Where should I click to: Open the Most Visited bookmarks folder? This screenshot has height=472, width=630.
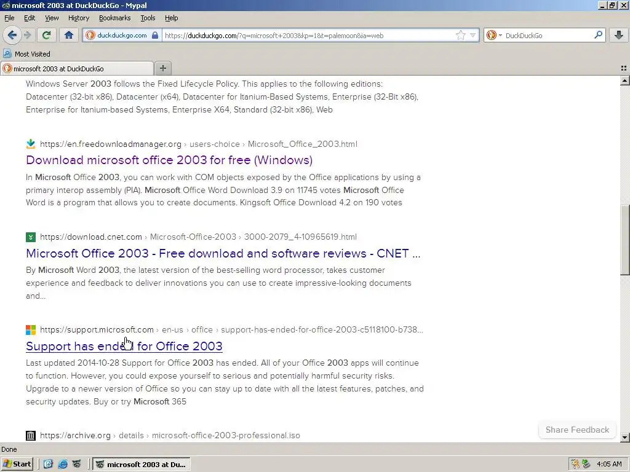tap(27, 54)
